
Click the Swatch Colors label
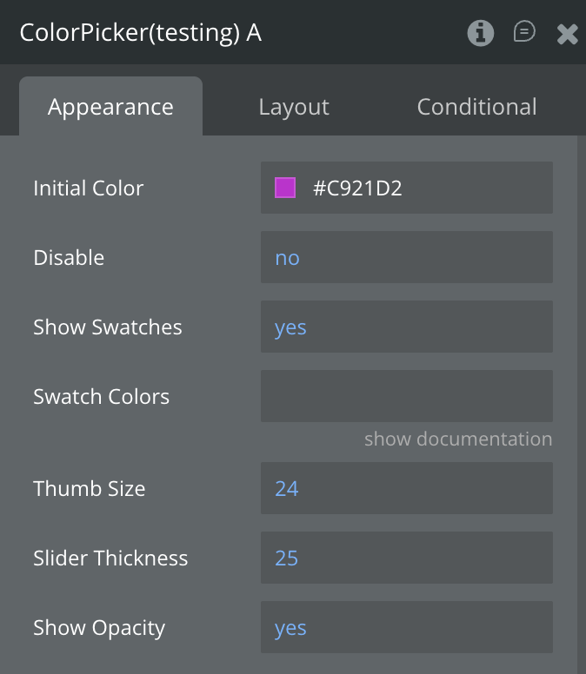(x=101, y=397)
